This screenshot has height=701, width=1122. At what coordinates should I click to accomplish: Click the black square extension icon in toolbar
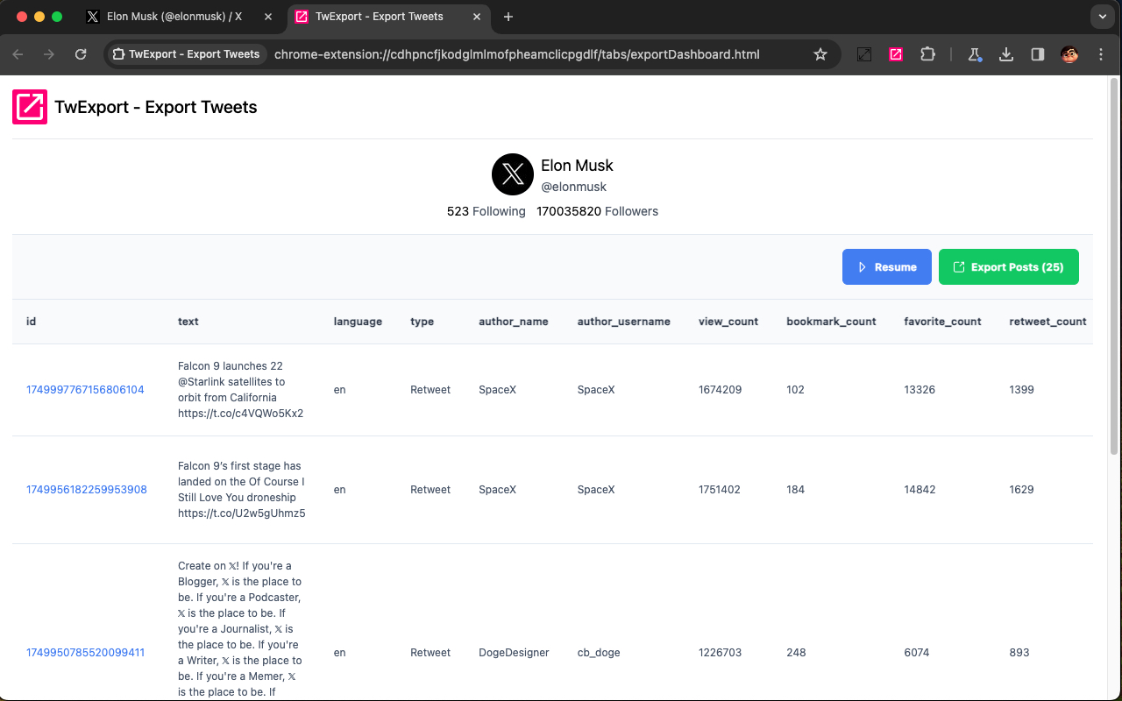(x=864, y=54)
